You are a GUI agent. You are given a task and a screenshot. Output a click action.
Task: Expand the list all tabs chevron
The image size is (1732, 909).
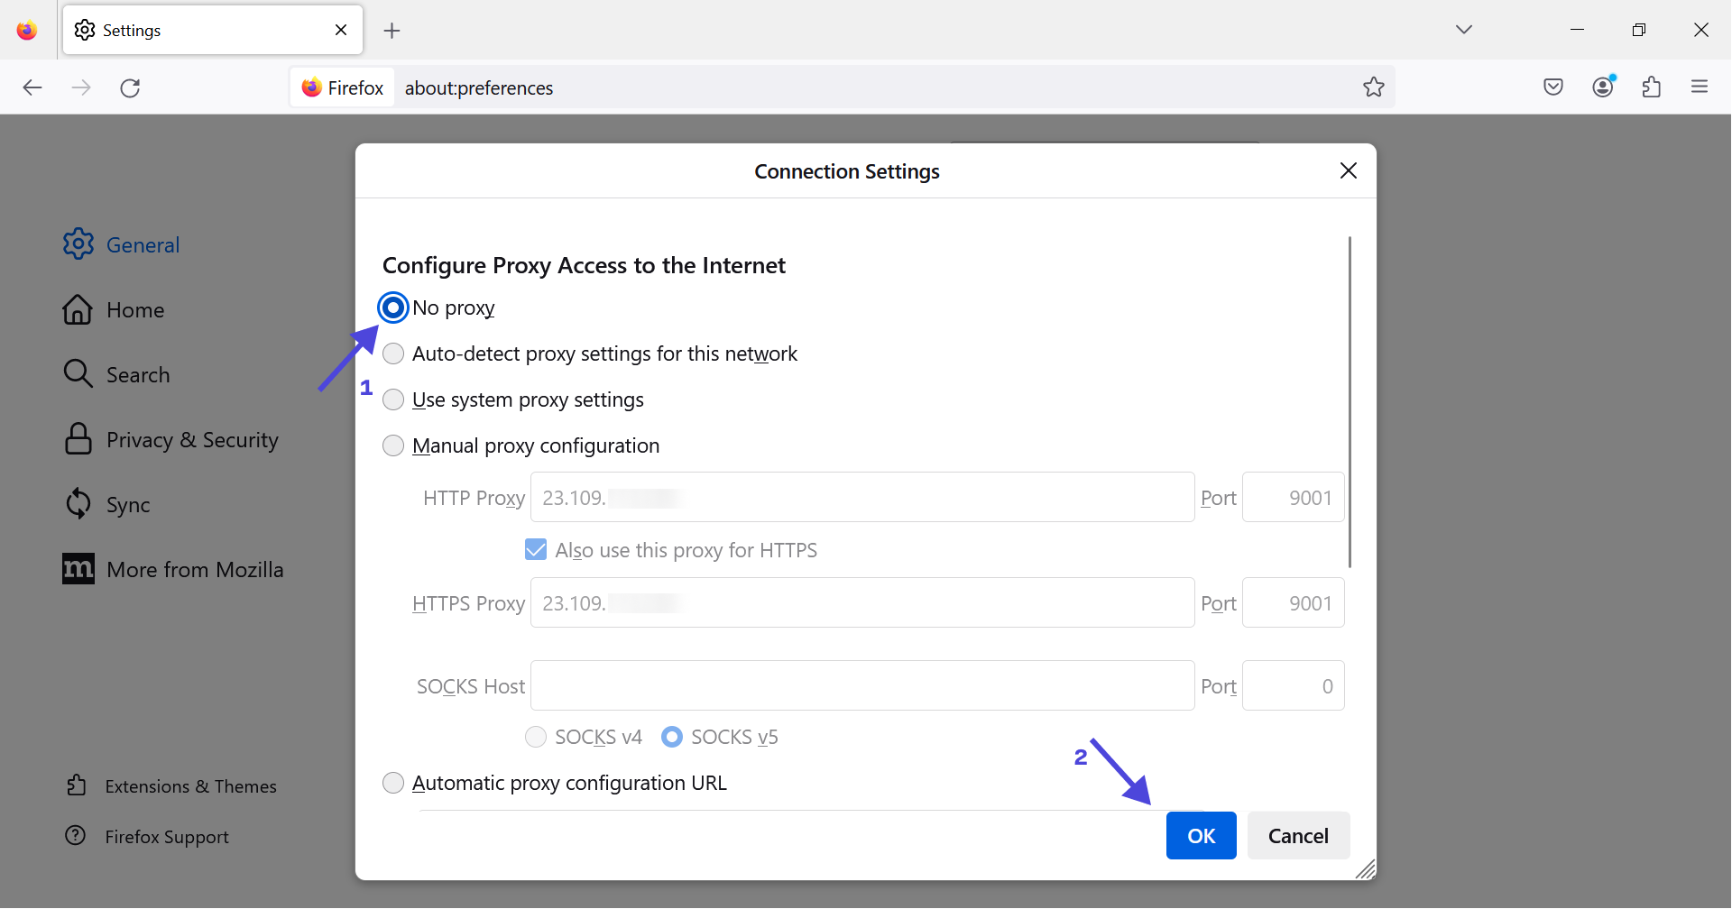pos(1464,30)
